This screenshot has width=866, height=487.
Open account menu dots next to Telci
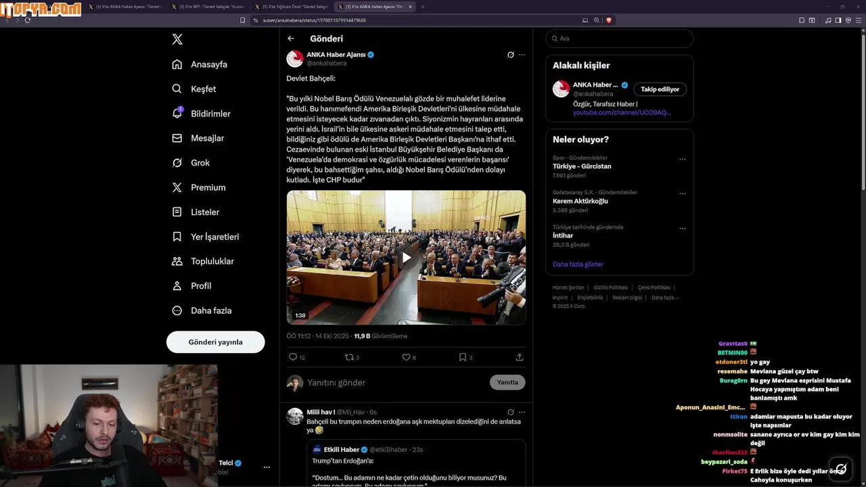[x=267, y=467]
